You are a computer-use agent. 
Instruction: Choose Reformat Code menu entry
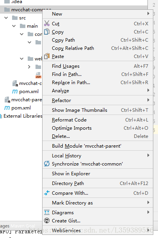98,120
